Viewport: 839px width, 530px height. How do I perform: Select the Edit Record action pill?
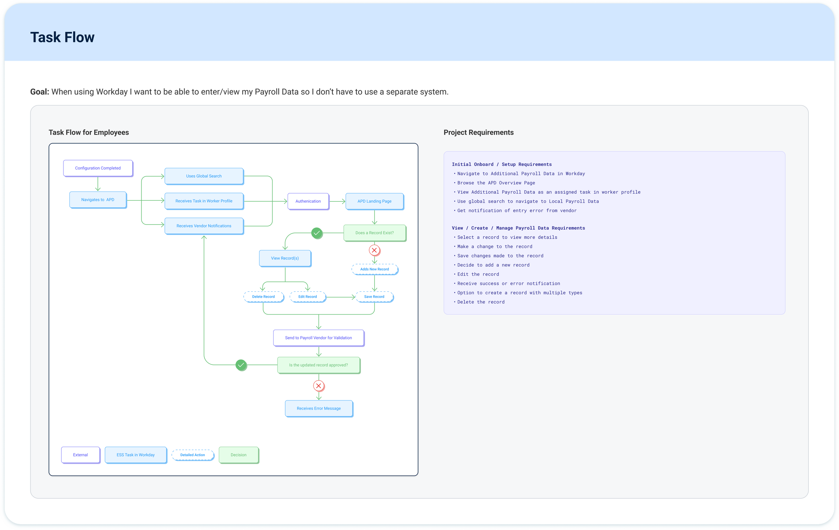tap(308, 296)
